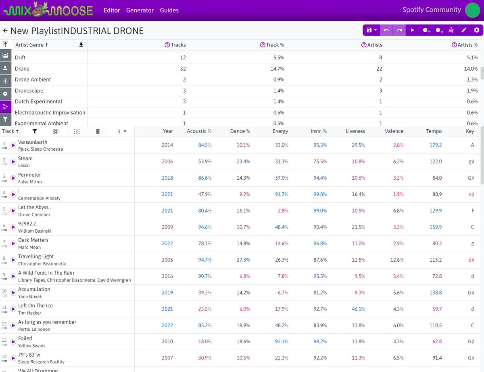Open the Spotify Community account avatar
This screenshot has width=484, height=372.
(472, 10)
